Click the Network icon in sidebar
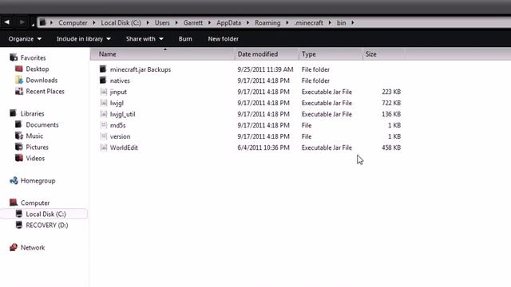The height and width of the screenshot is (287, 511). (x=14, y=247)
